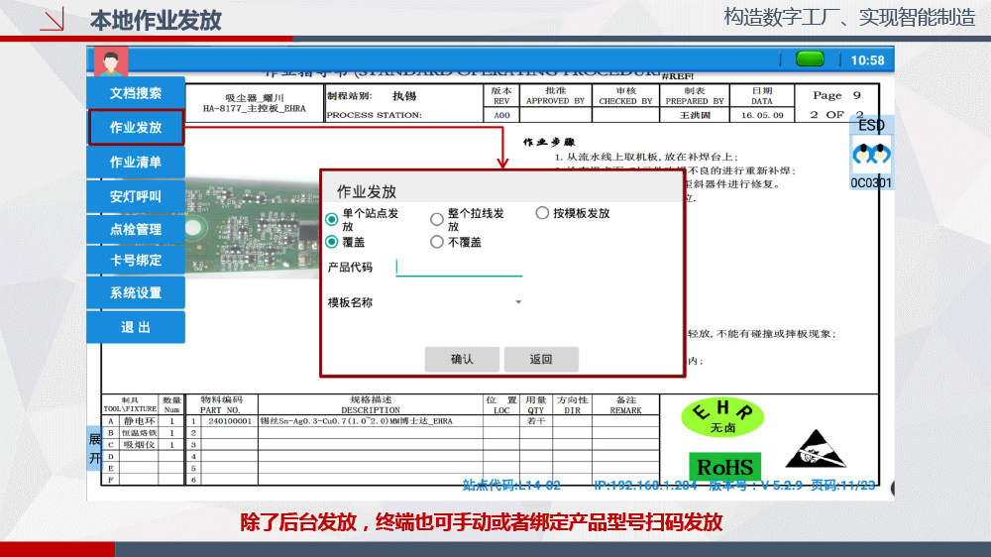Select the 单个站点发放 radio option
The height and width of the screenshot is (557, 991).
pos(332,219)
